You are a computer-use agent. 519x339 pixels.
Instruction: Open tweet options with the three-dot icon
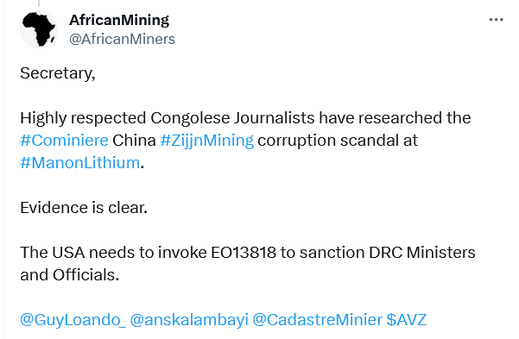click(496, 20)
